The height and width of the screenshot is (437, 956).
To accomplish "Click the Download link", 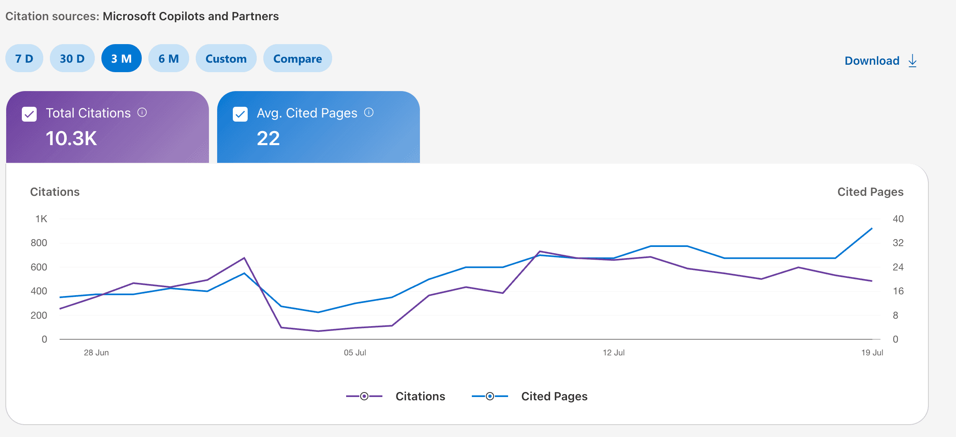I will click(x=872, y=61).
